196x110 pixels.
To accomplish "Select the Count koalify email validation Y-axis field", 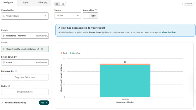I will pyautogui.click(x=25, y=49).
